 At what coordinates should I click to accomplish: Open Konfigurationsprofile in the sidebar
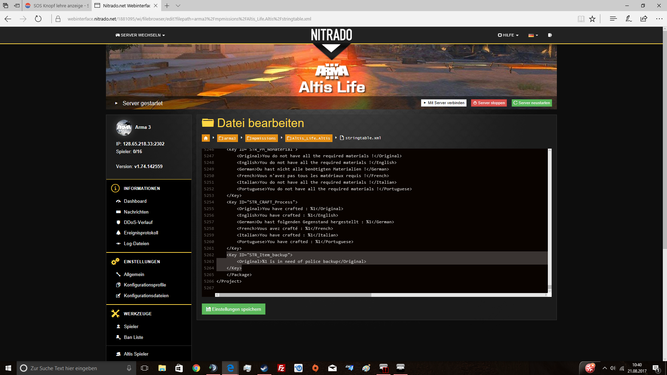[x=145, y=285]
